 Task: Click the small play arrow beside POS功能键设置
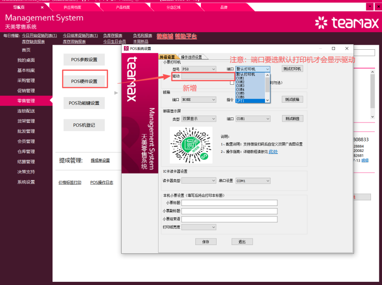(116, 93)
